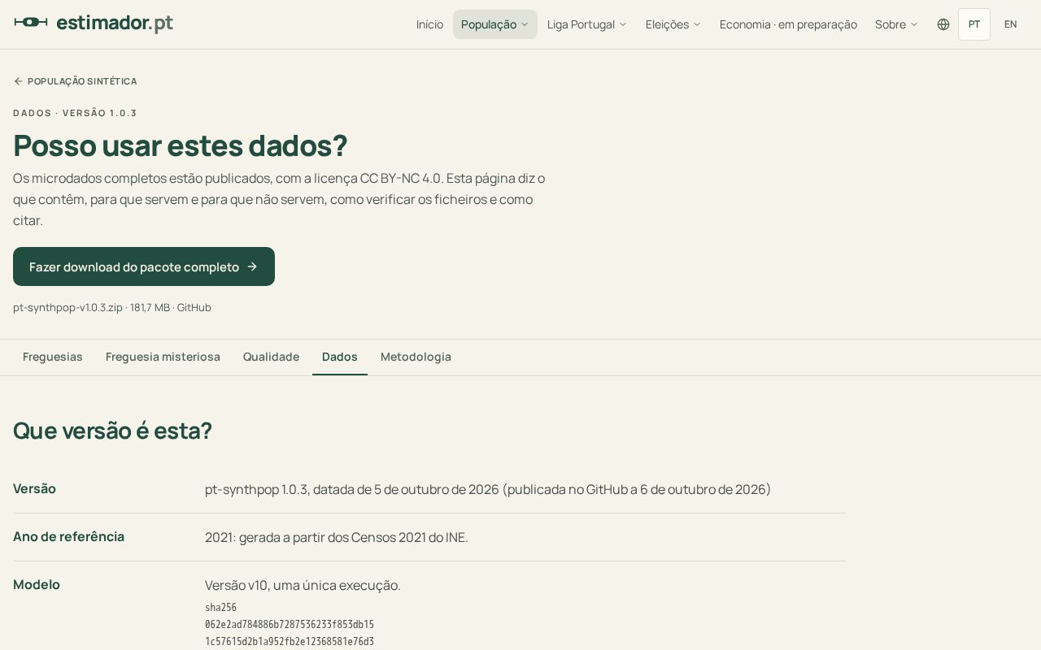The width and height of the screenshot is (1041, 650).
Task: Go to the Início menu item
Action: [x=429, y=24]
